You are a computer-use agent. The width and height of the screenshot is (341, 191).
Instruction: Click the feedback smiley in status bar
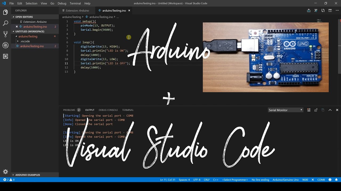click(x=330, y=180)
